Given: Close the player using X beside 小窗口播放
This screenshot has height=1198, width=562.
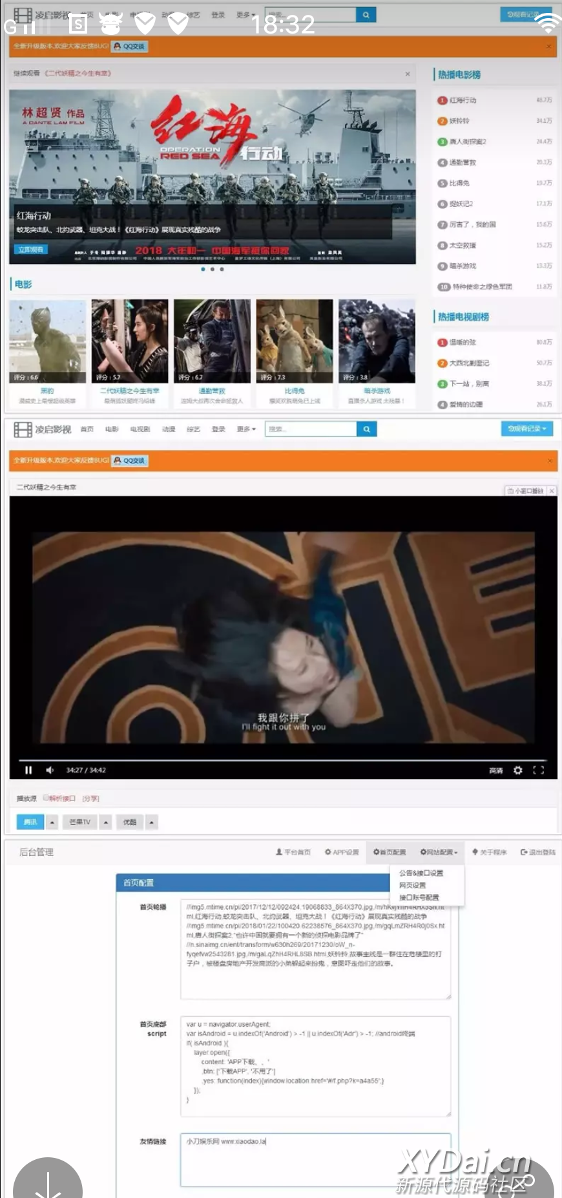Looking at the screenshot, I should point(552,491).
